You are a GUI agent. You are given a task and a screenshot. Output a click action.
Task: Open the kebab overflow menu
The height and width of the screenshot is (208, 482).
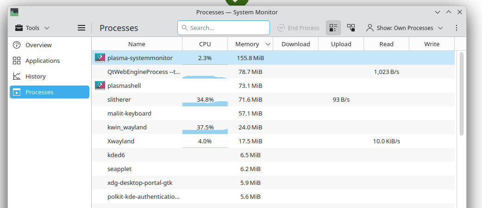[x=457, y=28]
